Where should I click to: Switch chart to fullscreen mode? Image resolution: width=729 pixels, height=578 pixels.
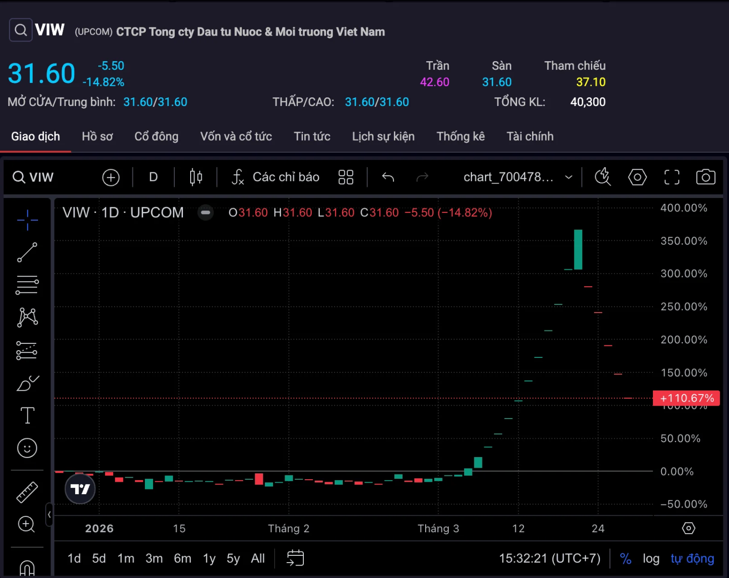(x=672, y=177)
